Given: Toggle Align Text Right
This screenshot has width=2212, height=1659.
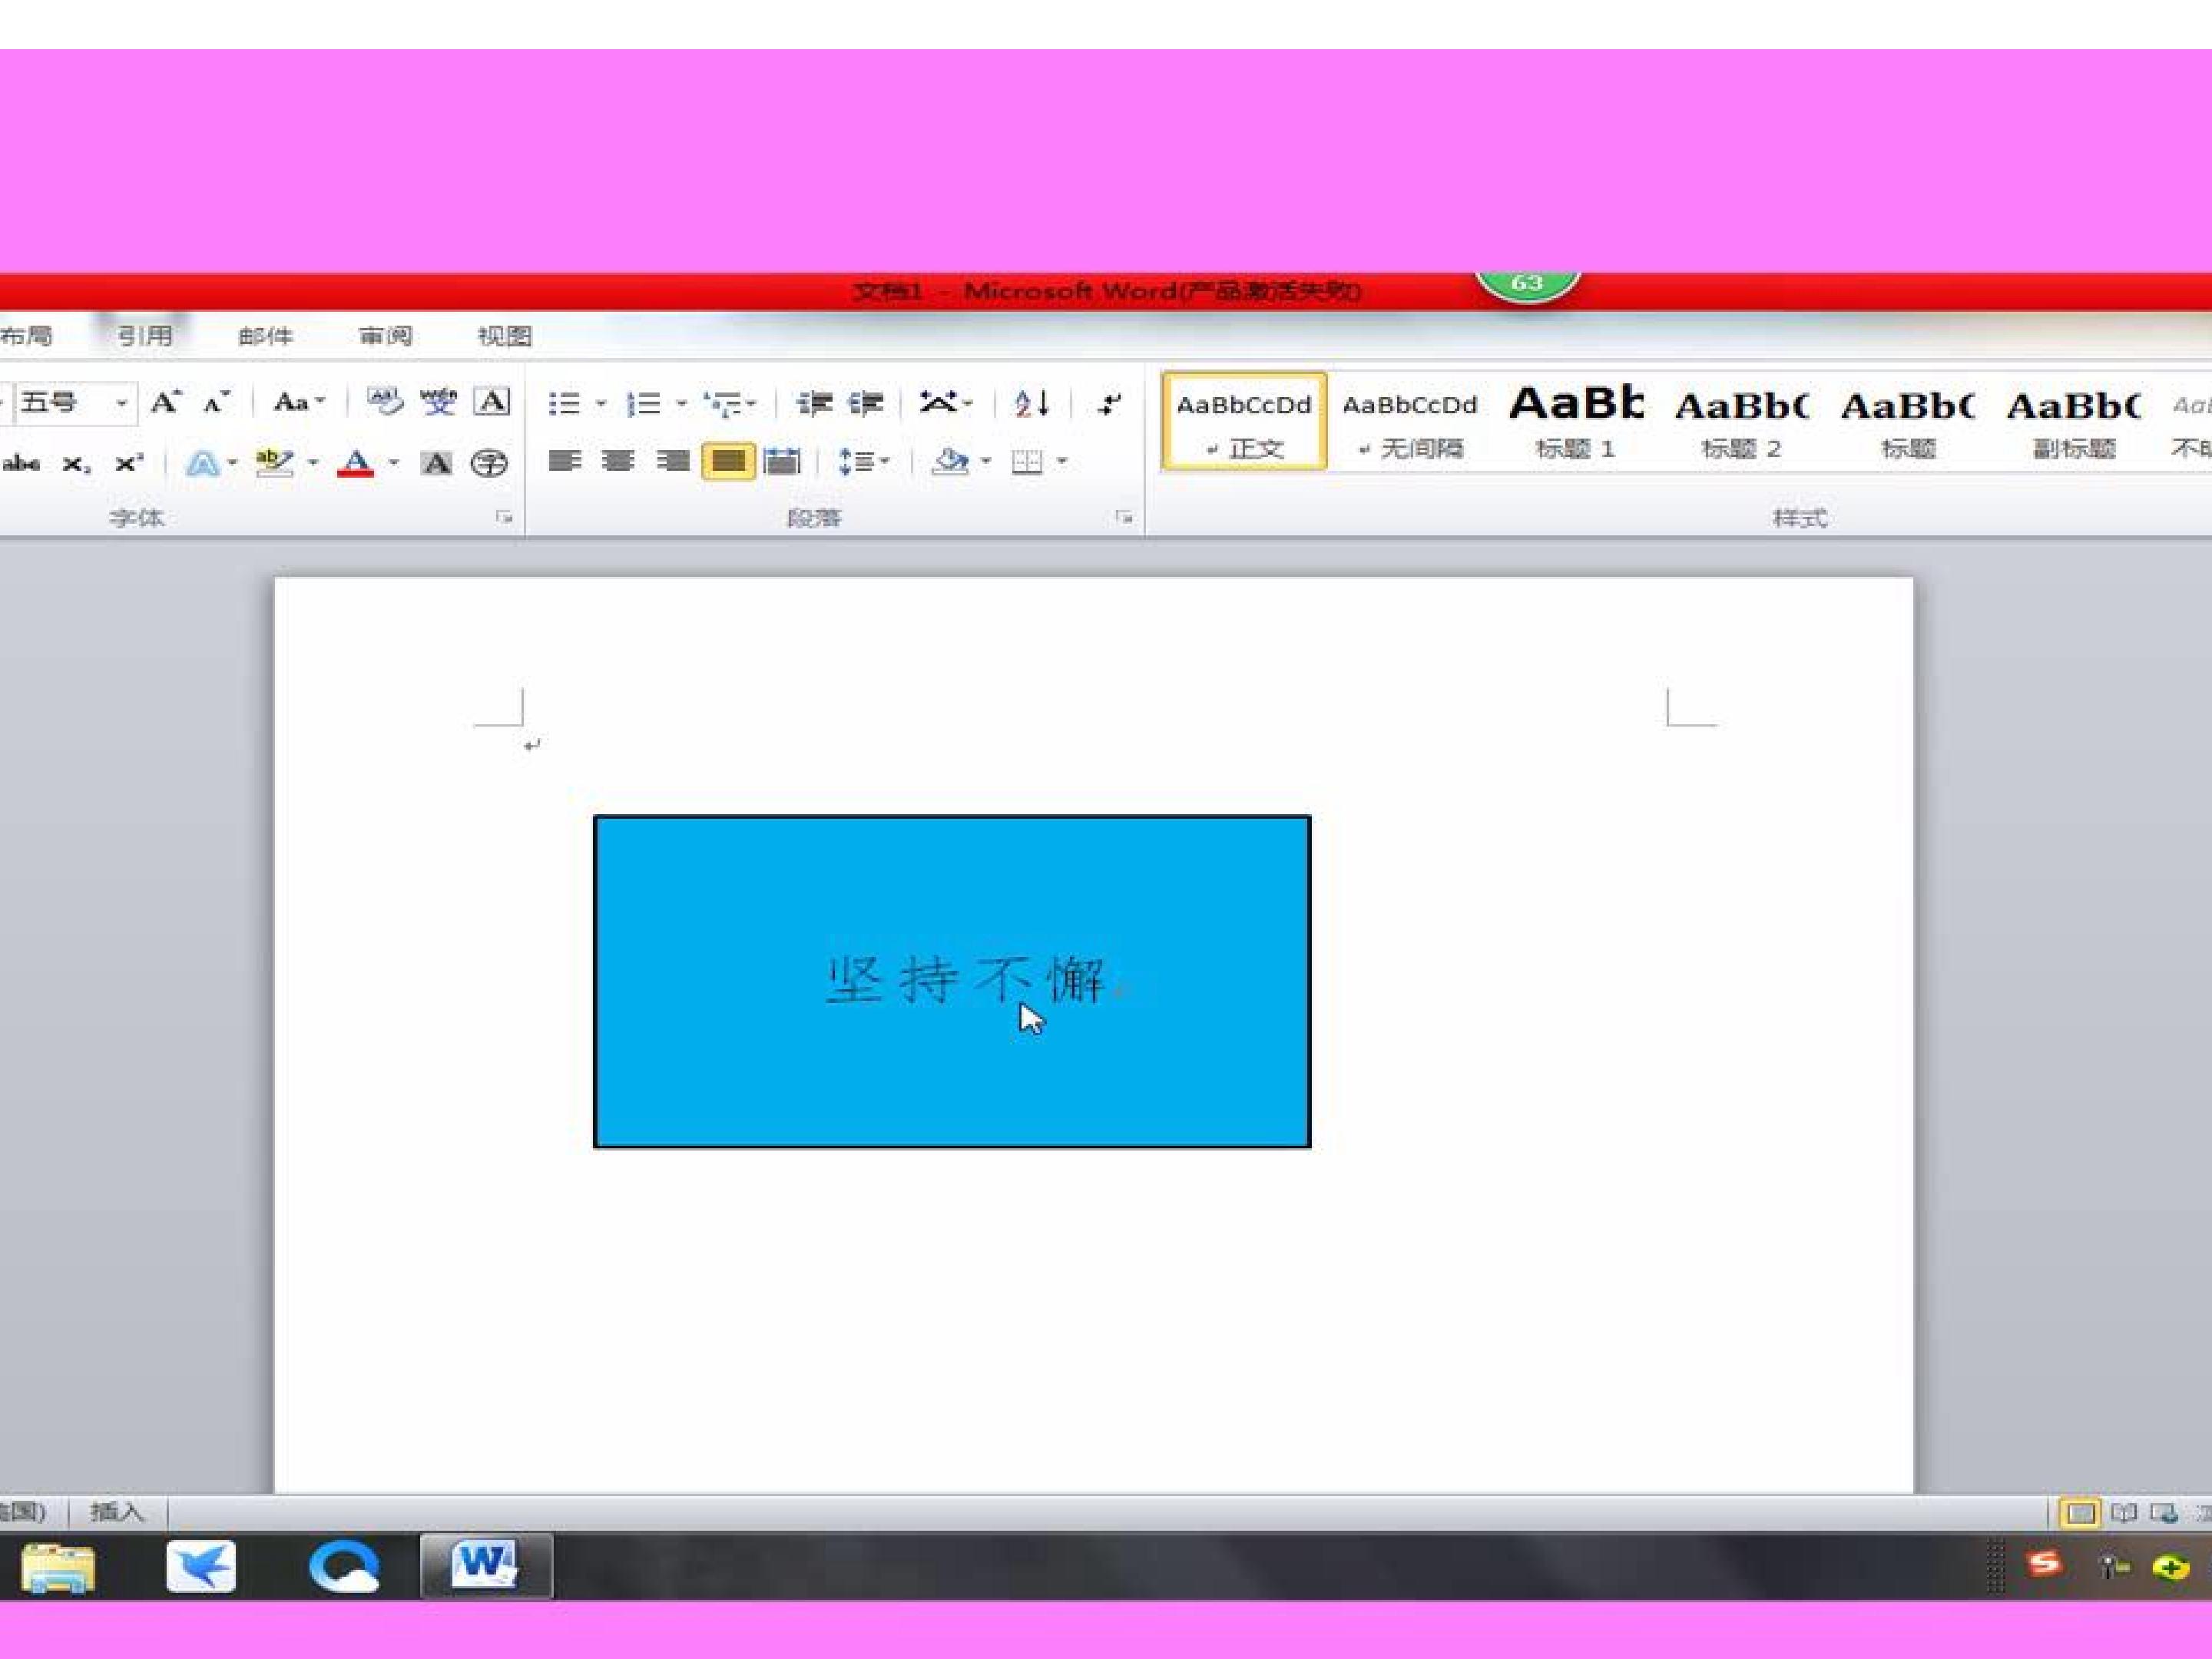Looking at the screenshot, I should pos(673,461).
